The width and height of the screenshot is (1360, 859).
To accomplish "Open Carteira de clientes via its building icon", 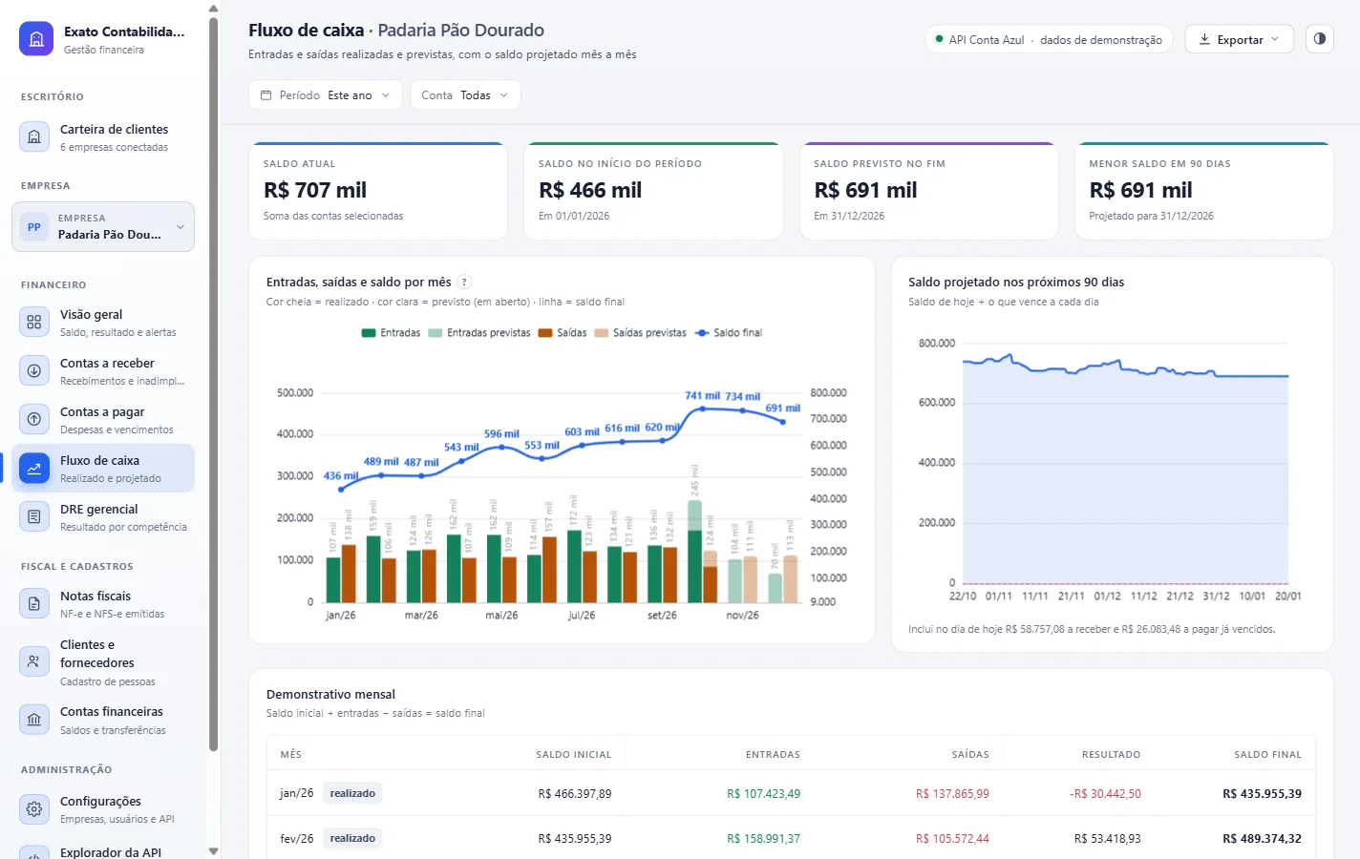I will click(x=34, y=136).
